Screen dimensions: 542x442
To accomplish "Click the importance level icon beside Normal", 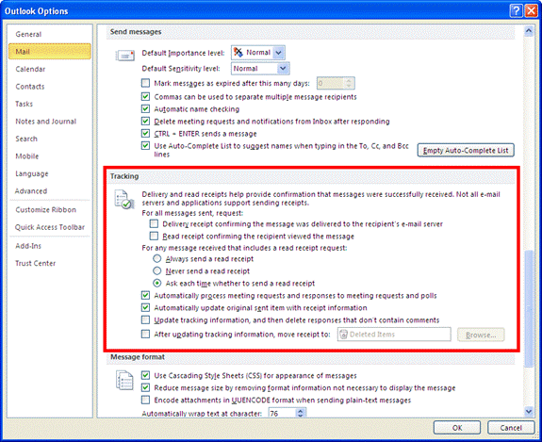I will coord(238,53).
